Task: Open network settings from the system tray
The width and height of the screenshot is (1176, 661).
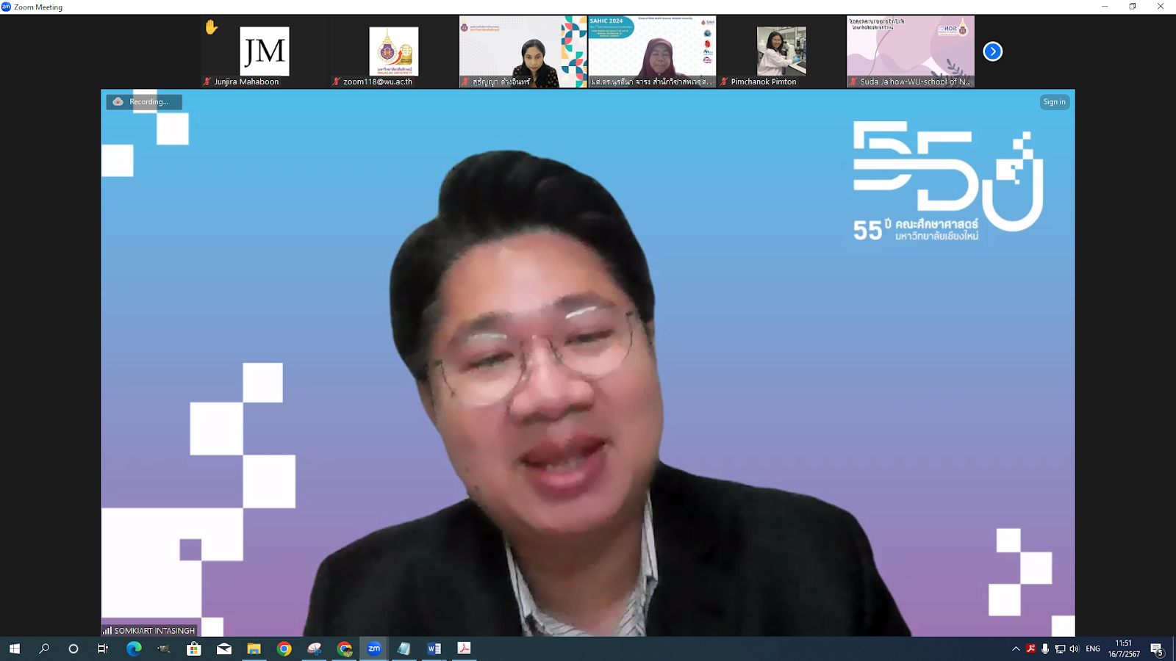Action: point(1060,649)
